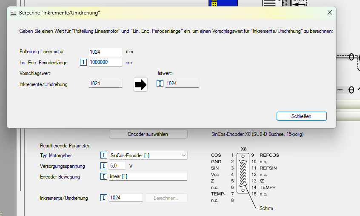Click info icon beside Encoder Bewegung

coord(103,176)
